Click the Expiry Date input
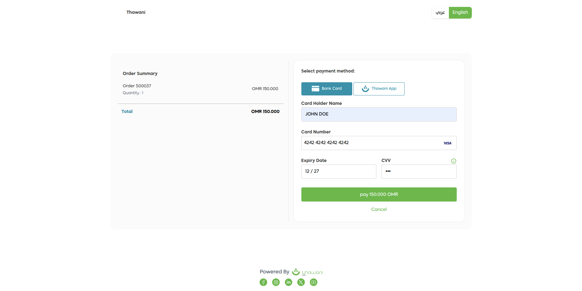The image size is (582, 291). (x=339, y=171)
